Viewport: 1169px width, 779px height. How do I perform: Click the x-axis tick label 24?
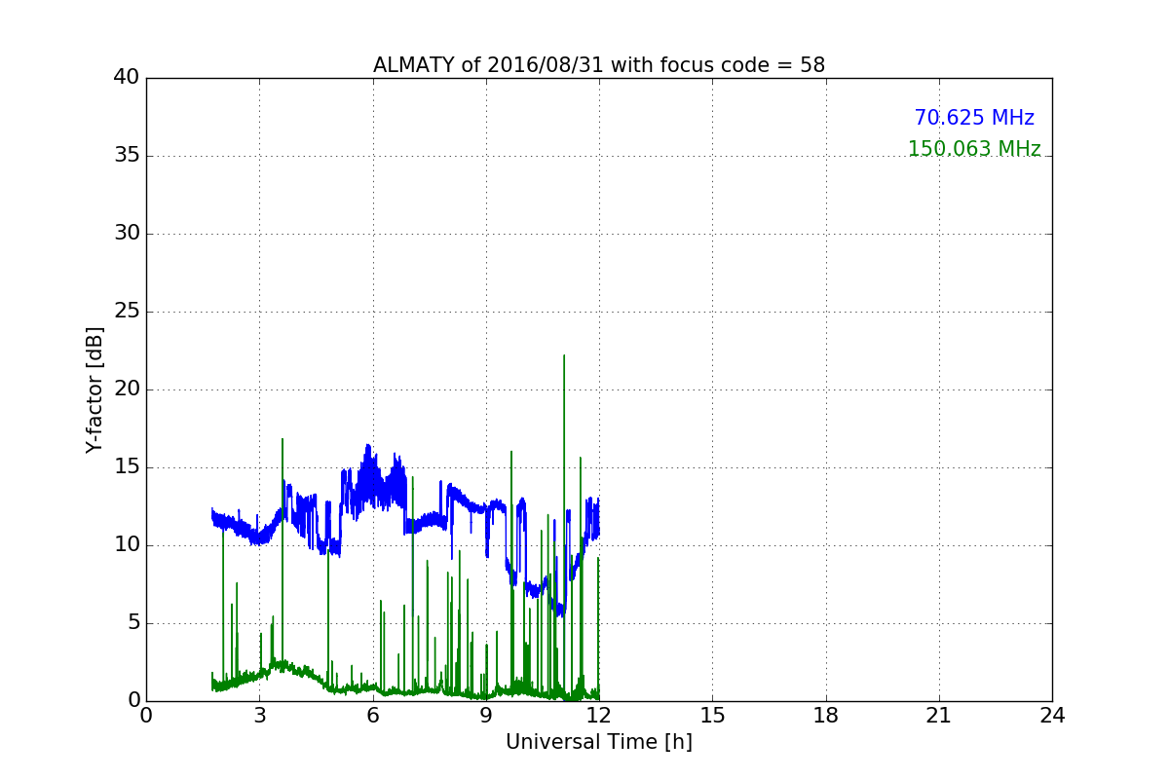1052,716
